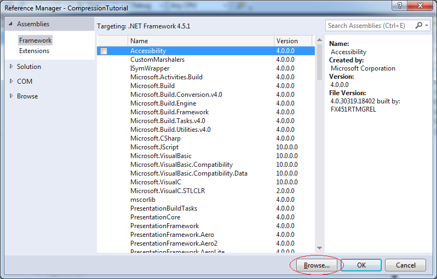Click the Cancel button
Viewport: 437px width, 279px height.
pos(405,265)
